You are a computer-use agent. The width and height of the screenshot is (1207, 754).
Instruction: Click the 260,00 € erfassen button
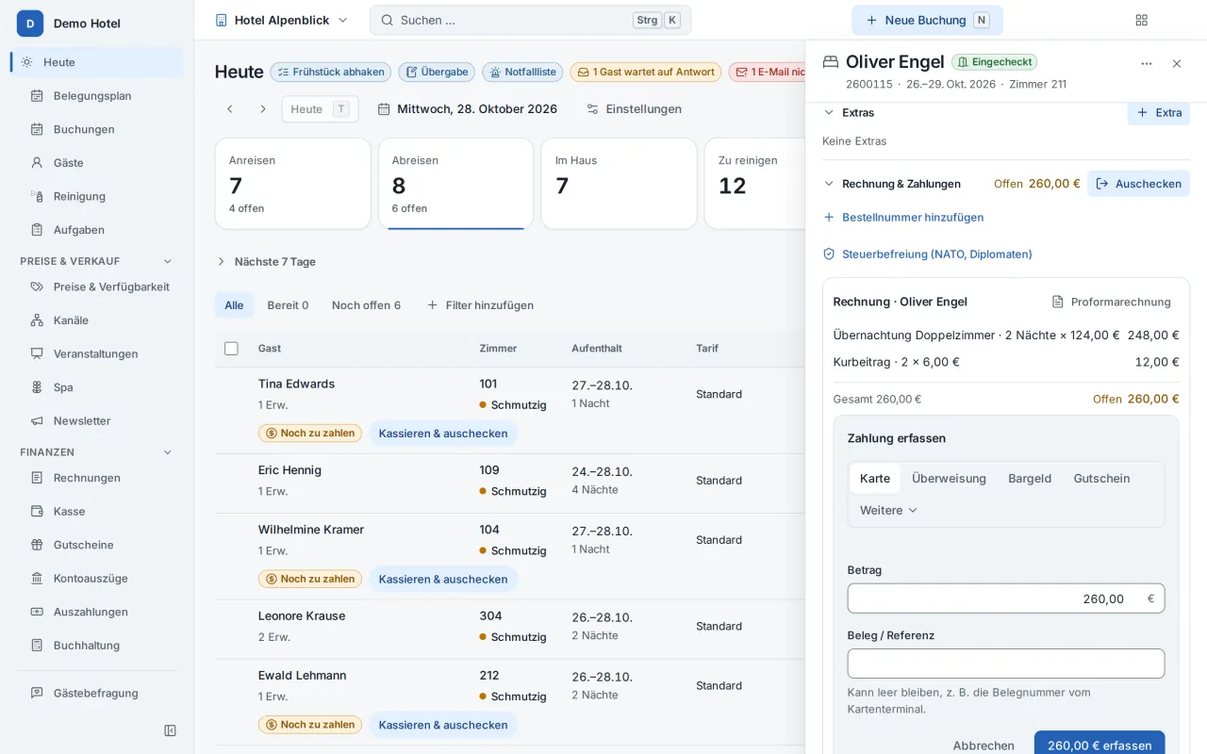pos(1100,743)
